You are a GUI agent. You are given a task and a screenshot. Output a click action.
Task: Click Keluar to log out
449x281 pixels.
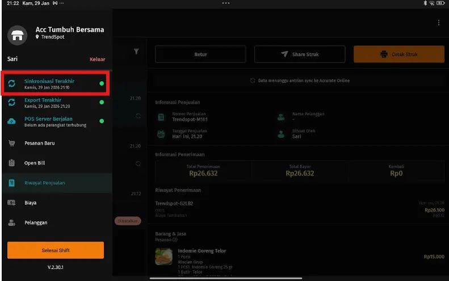tap(98, 59)
